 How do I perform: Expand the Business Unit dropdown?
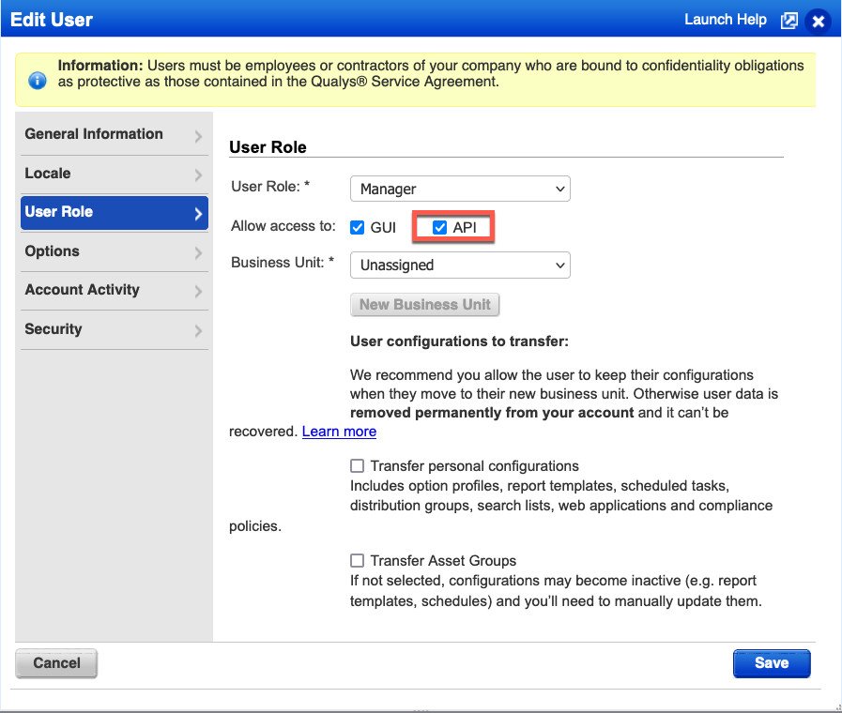[460, 265]
